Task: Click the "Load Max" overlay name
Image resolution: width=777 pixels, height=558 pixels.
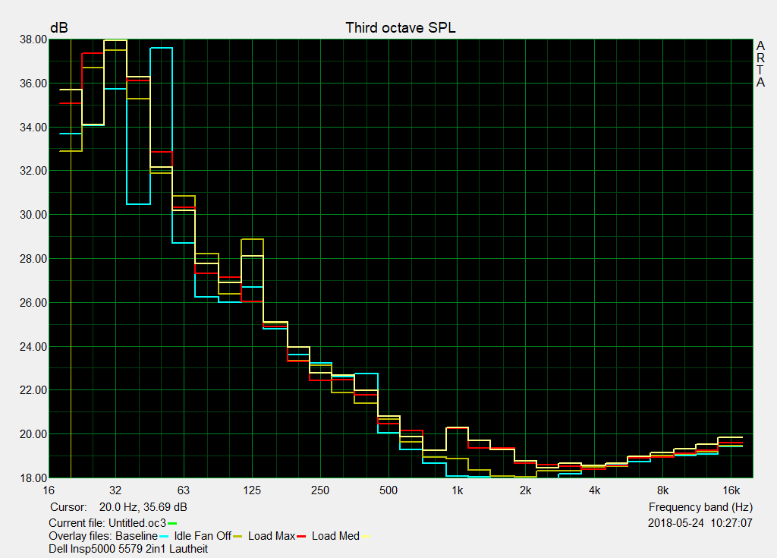Action: [x=272, y=536]
